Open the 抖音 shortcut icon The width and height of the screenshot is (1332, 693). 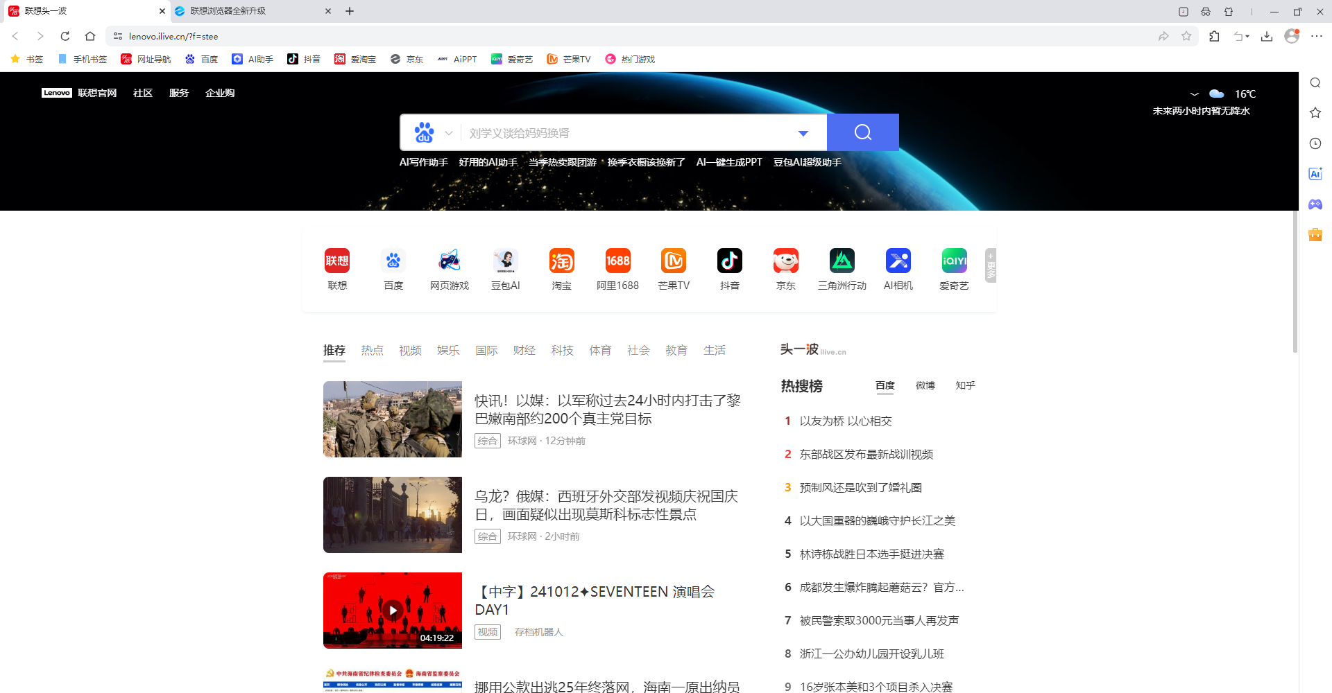[730, 261]
